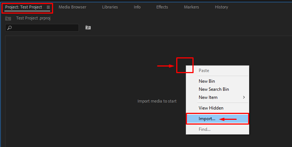Screen dimensions: 292x147
Task: Click the magnifier icon in search box
Action: click(x=10, y=28)
